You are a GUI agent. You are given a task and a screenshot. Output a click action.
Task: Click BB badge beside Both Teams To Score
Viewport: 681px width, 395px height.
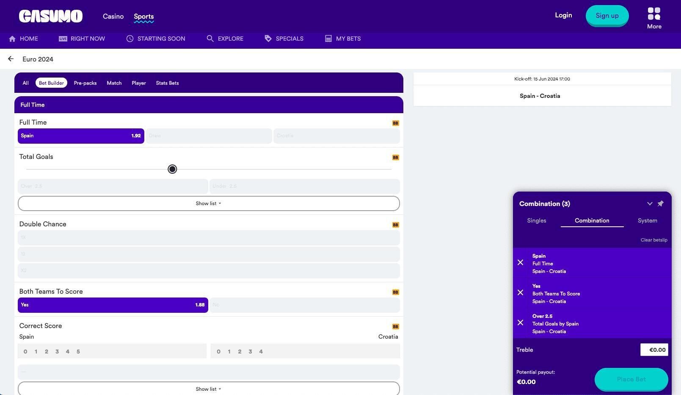pos(395,292)
